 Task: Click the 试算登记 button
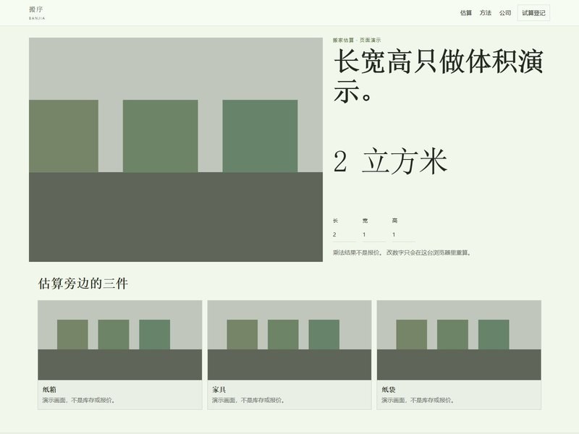click(533, 13)
